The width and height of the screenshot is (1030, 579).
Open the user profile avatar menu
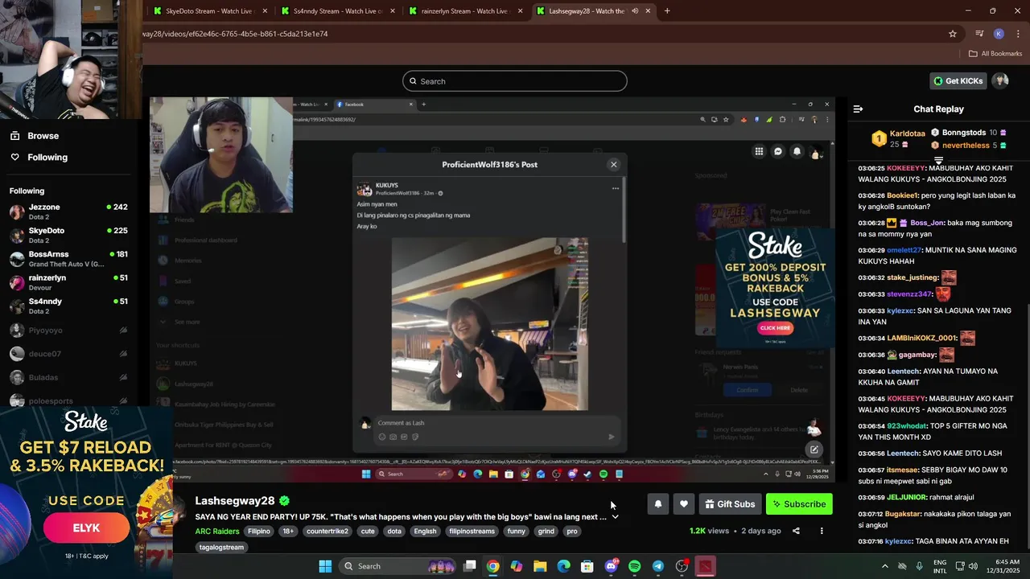tap(1000, 81)
